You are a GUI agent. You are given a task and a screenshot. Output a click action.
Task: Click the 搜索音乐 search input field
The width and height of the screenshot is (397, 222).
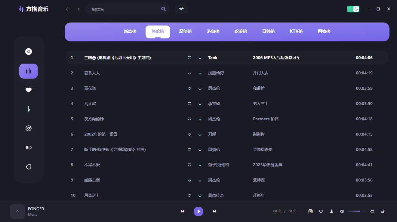123,9
